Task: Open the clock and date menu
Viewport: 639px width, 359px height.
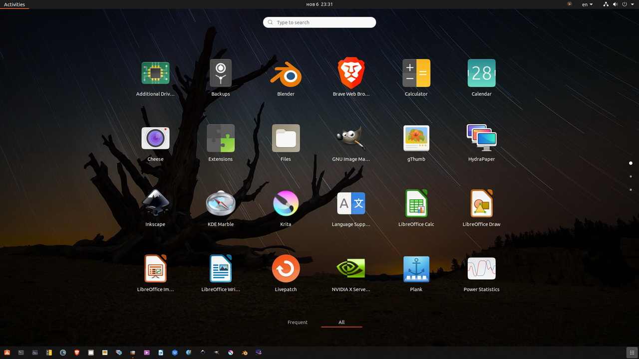Action: click(319, 4)
